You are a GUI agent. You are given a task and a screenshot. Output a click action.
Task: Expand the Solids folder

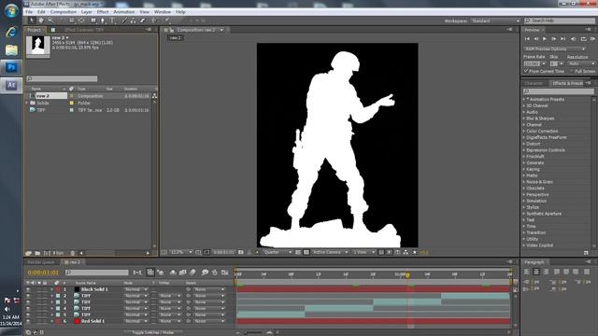(x=27, y=103)
